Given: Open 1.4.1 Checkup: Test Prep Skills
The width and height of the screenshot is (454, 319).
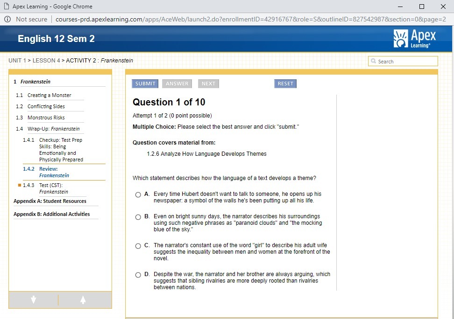Looking at the screenshot, I should click(61, 150).
